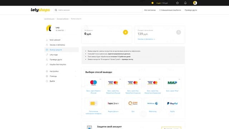
Task: Select PayPal withdrawal method
Action: pyautogui.click(x=172, y=104)
